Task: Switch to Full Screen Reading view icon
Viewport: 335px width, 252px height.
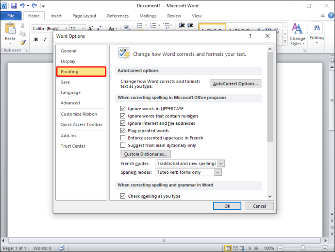Action: click(x=235, y=248)
